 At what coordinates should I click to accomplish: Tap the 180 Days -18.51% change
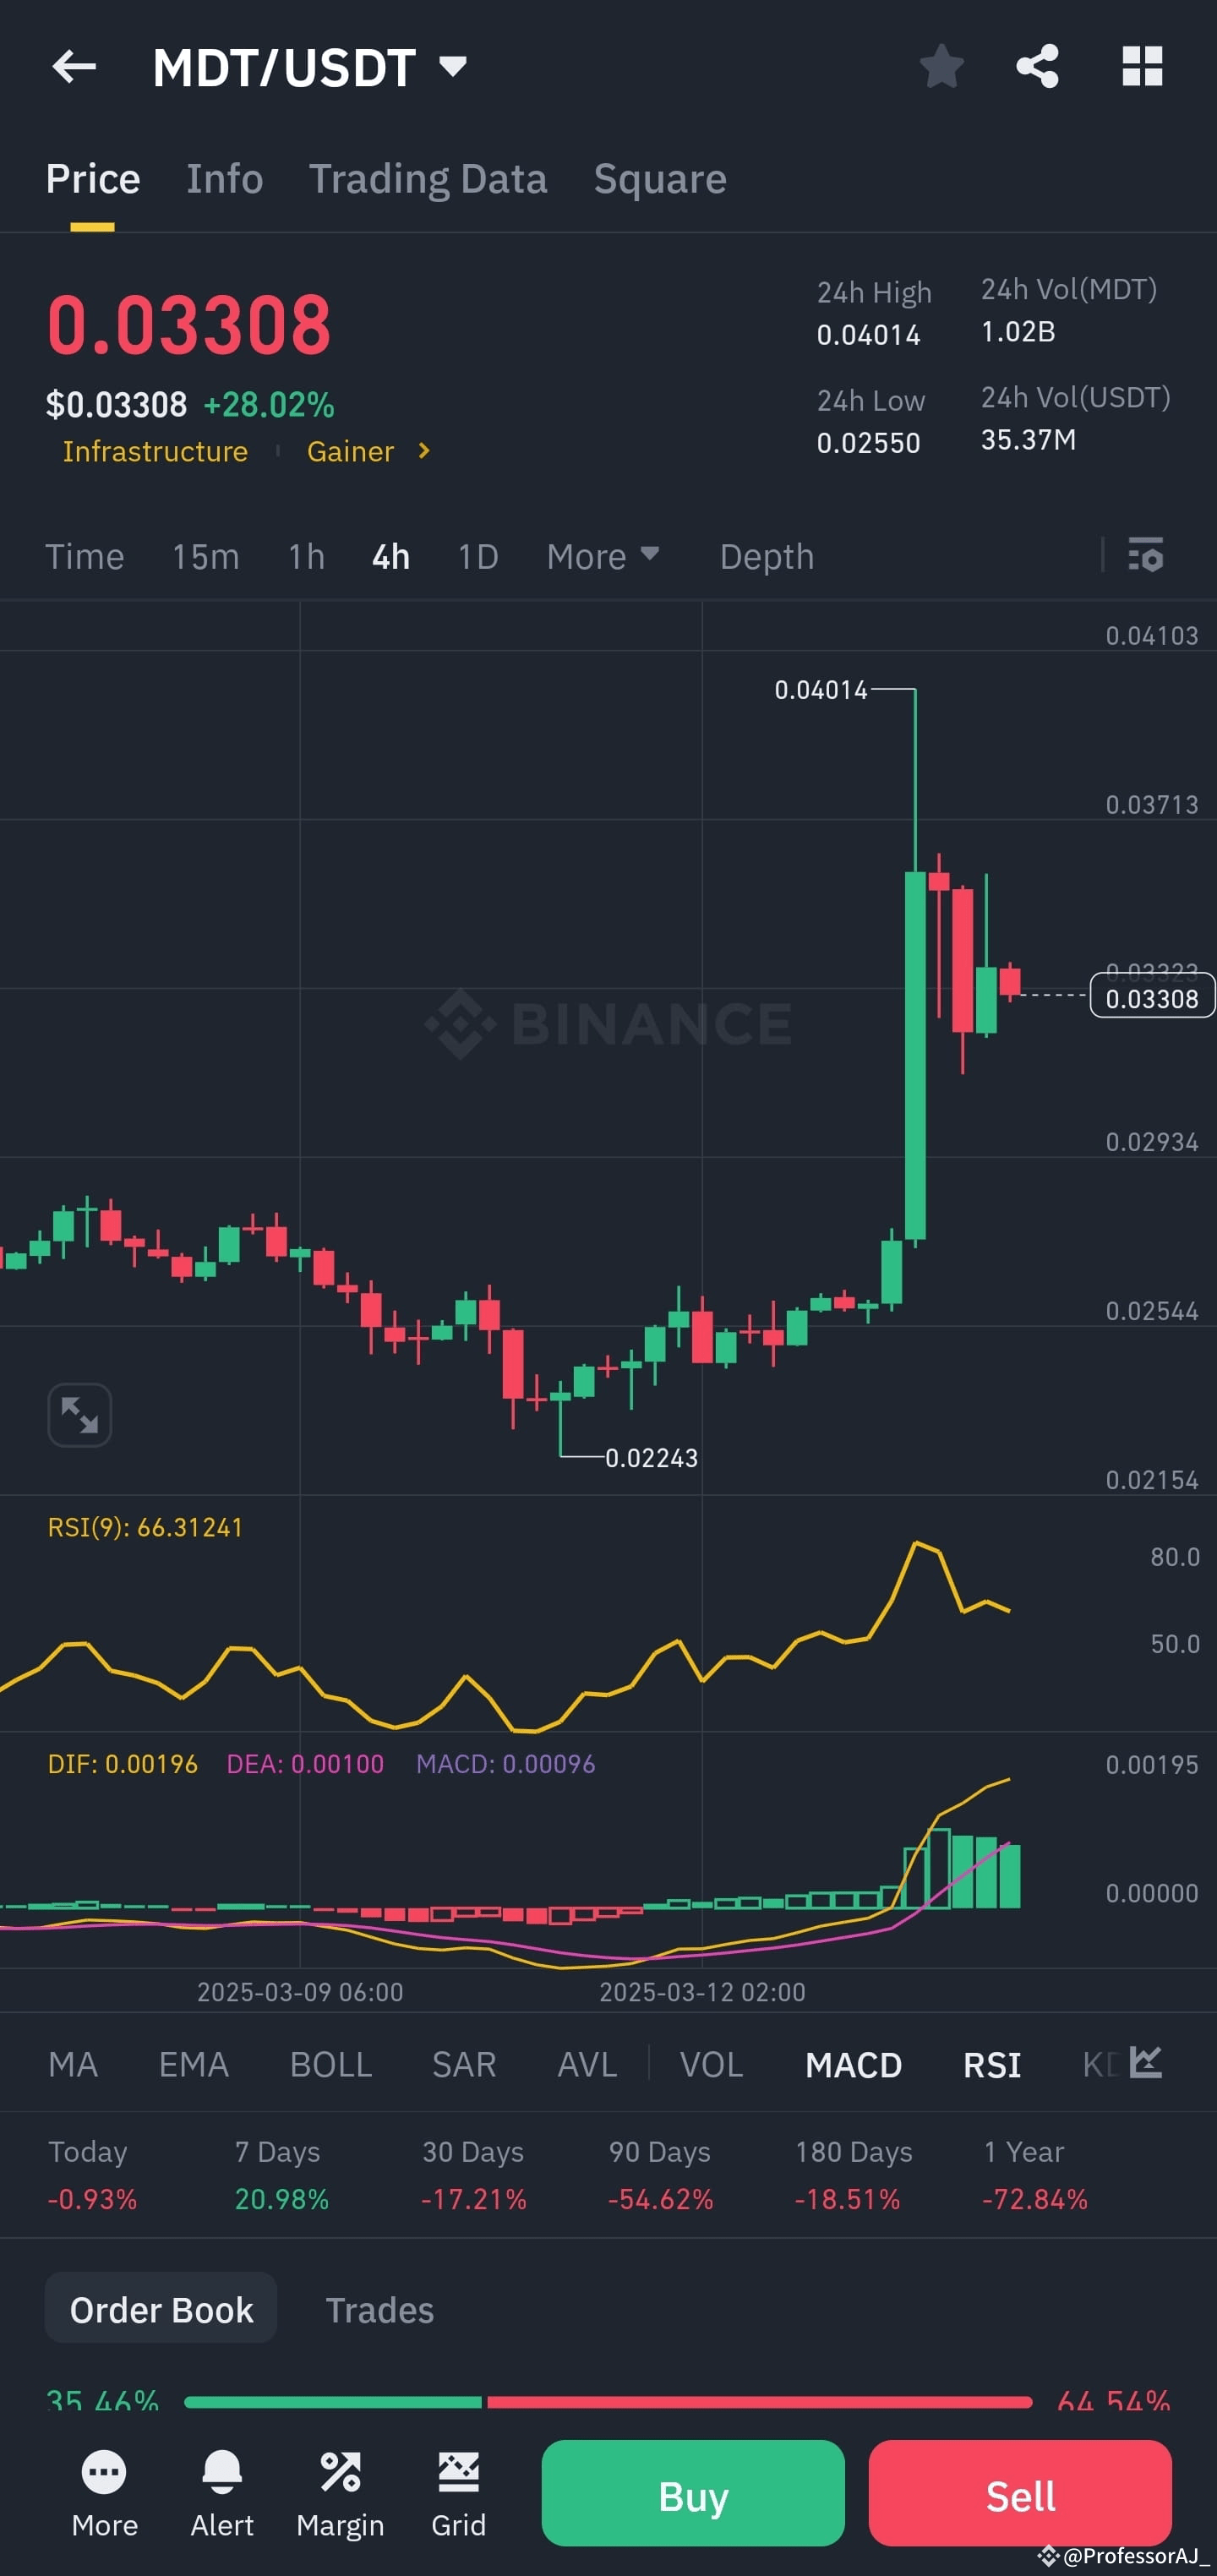(x=853, y=2175)
